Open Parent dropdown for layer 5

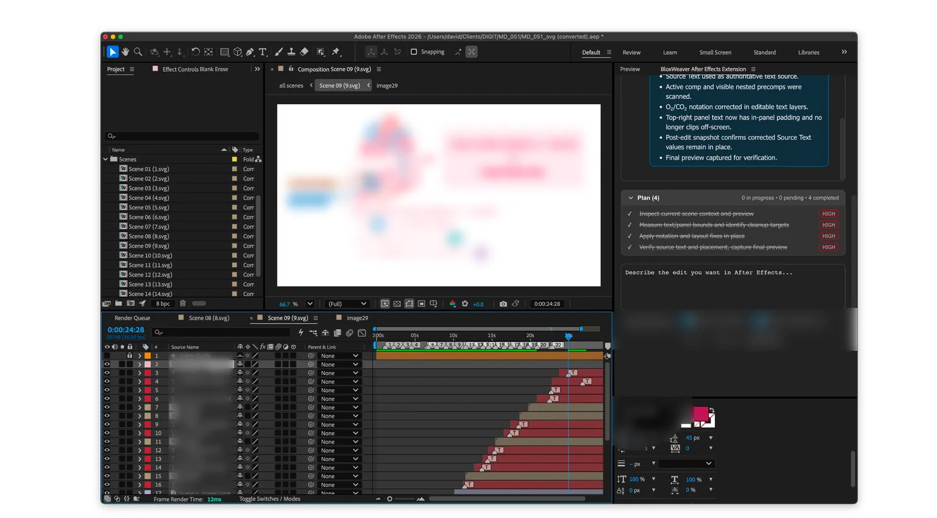[x=339, y=390]
